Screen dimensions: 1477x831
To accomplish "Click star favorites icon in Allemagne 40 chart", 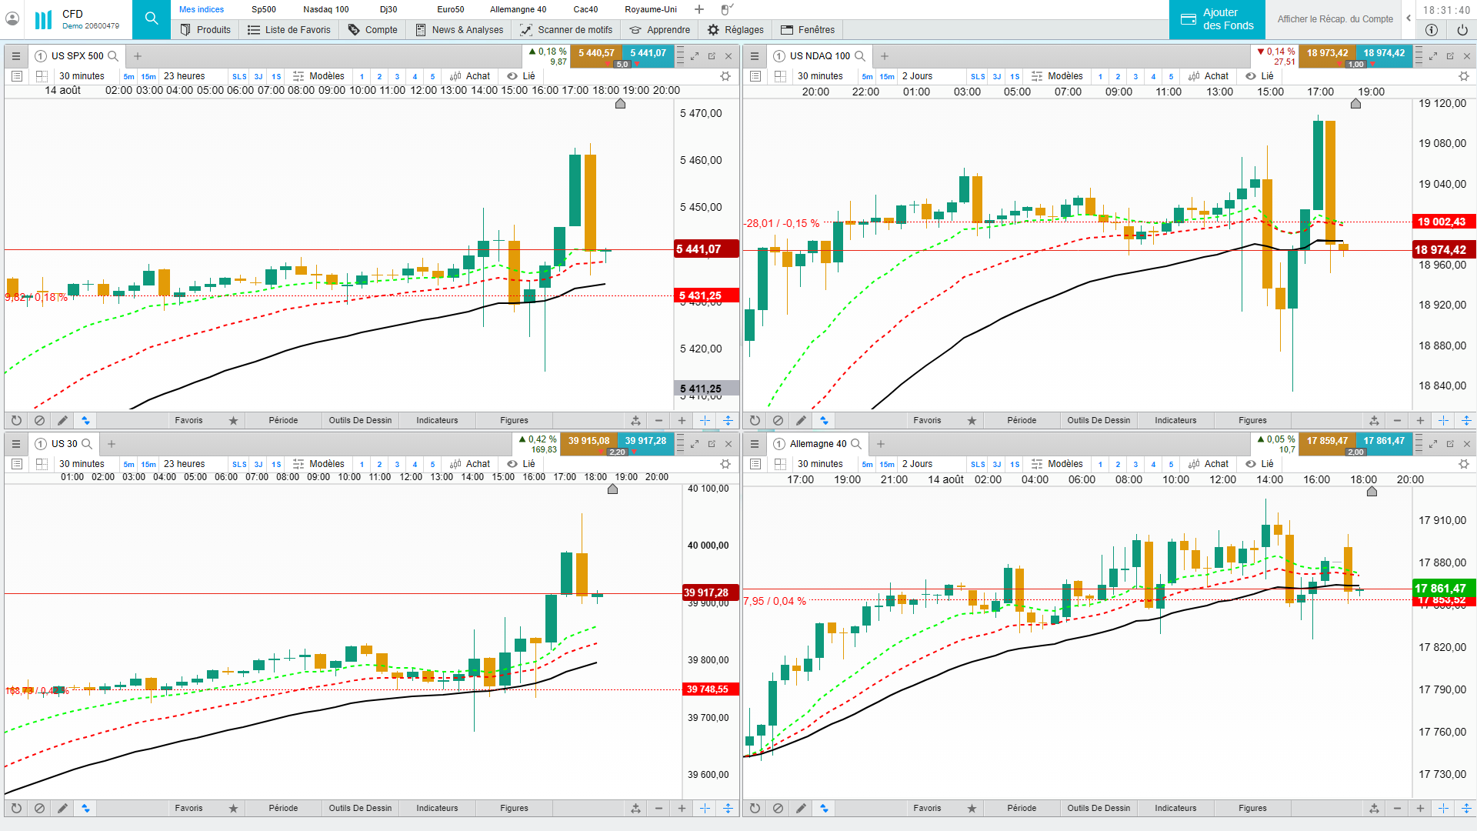I will coord(972,809).
